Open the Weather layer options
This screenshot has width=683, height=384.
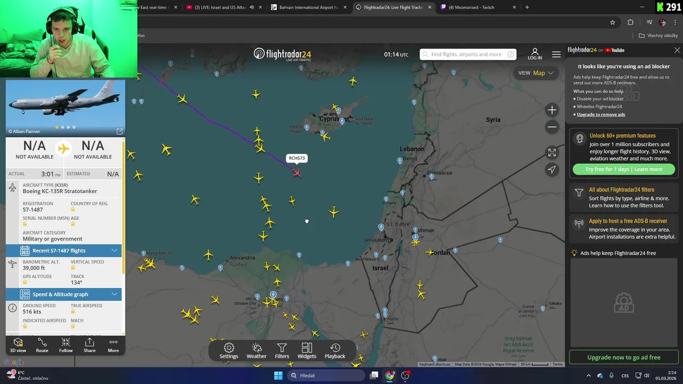click(x=257, y=351)
